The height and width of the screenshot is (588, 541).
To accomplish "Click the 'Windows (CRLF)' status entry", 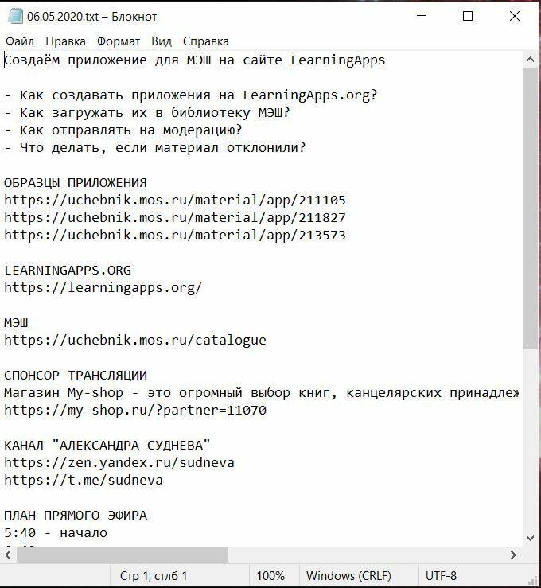I will tap(348, 575).
